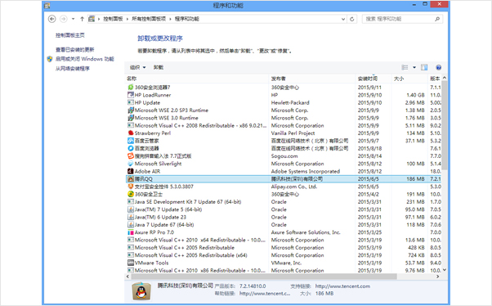Click the horizontal scrollbar thumb
Image resolution: width=492 pixels, height=306 pixels.
click(264, 277)
